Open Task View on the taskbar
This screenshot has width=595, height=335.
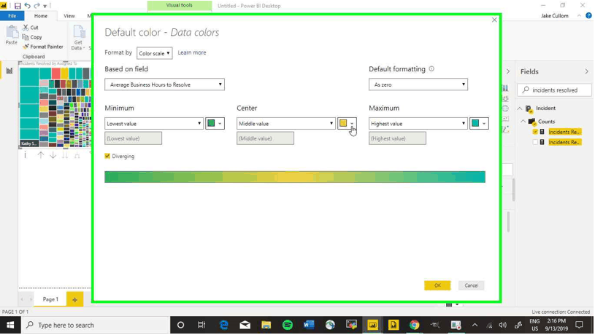tap(201, 325)
